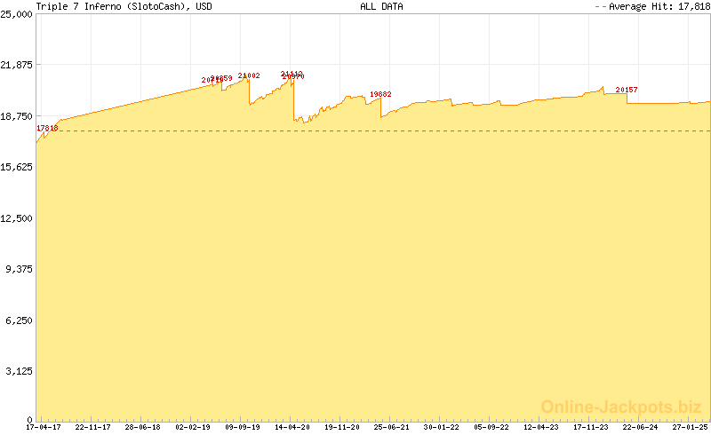Select the 20157 hit marker
The width and height of the screenshot is (711, 435).
(x=627, y=90)
